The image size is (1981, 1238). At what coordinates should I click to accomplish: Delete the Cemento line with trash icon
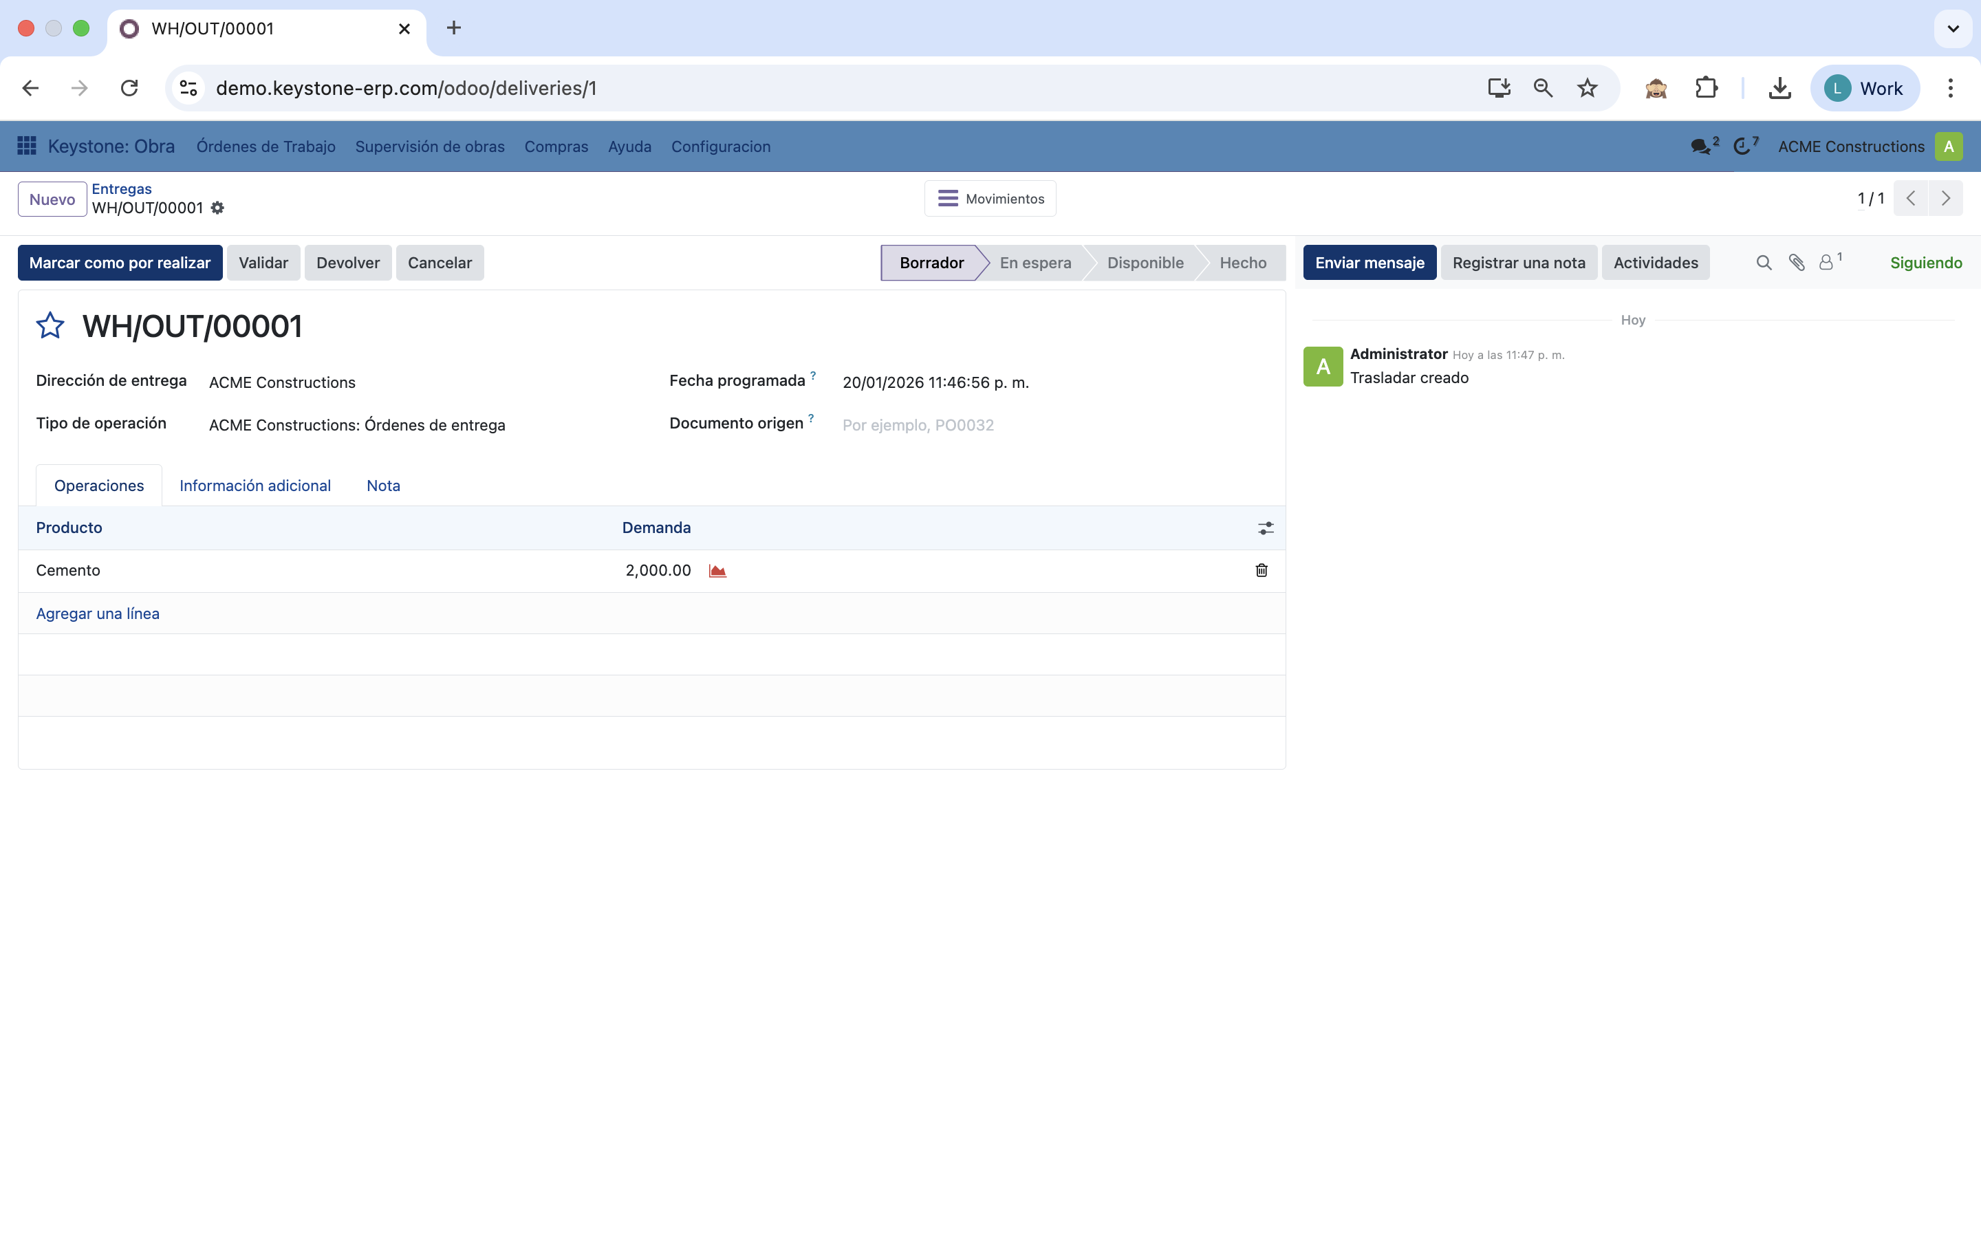[1262, 570]
